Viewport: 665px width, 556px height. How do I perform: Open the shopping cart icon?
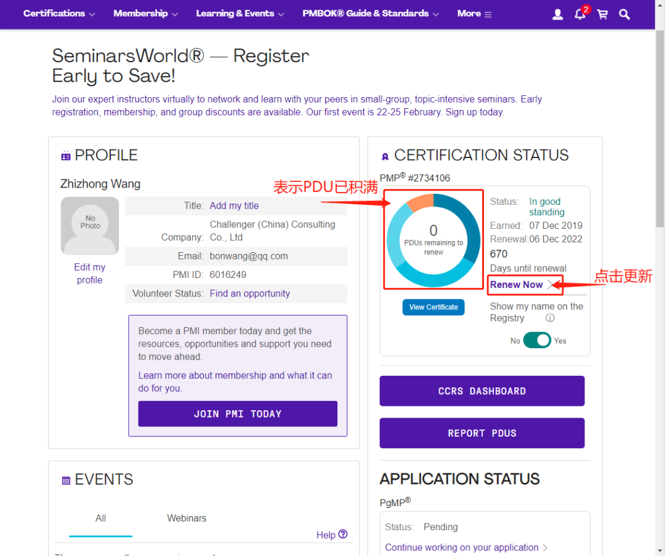click(602, 14)
